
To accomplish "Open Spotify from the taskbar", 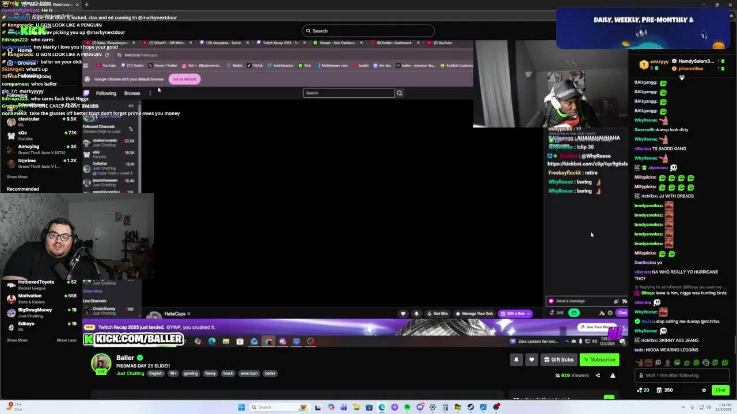I will pyautogui.click(x=407, y=407).
